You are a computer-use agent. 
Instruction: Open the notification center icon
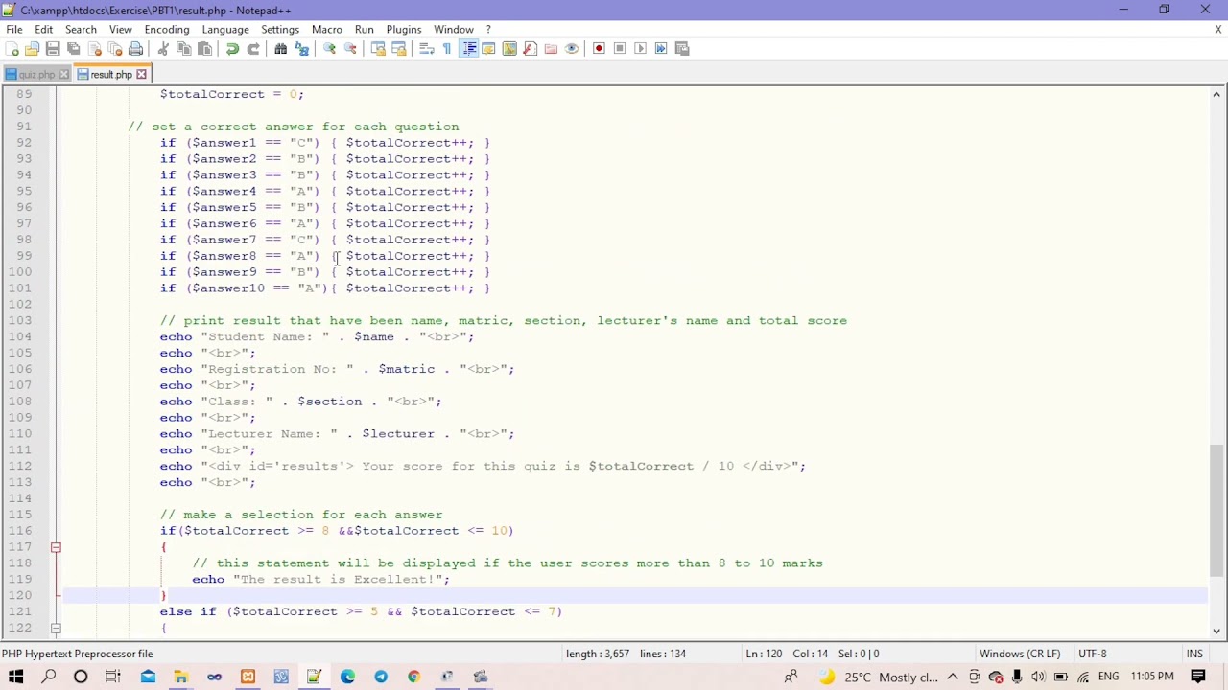(1198, 678)
